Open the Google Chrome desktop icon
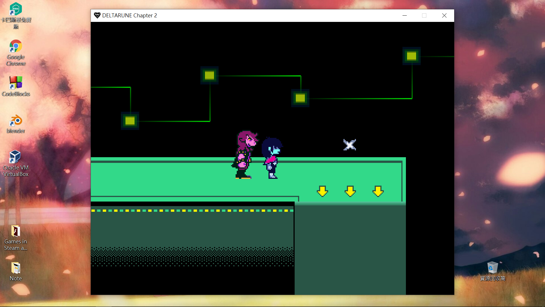Viewport: 545px width, 307px height. [x=16, y=53]
